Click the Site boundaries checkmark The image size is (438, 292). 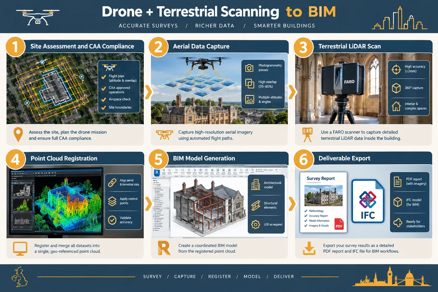(104, 108)
